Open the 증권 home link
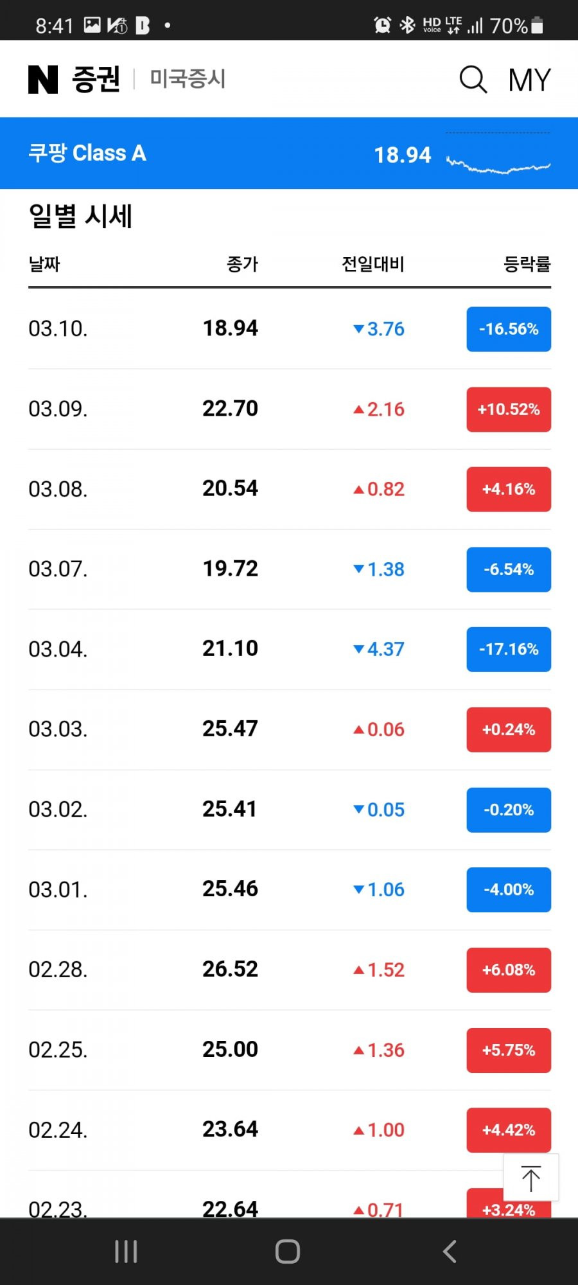 coord(96,79)
